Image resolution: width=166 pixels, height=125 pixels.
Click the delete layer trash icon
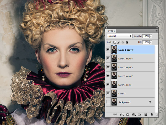pos(152,114)
